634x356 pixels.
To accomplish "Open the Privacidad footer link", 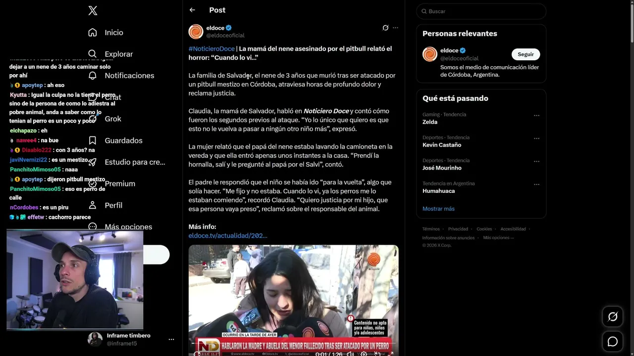I will pos(458,229).
